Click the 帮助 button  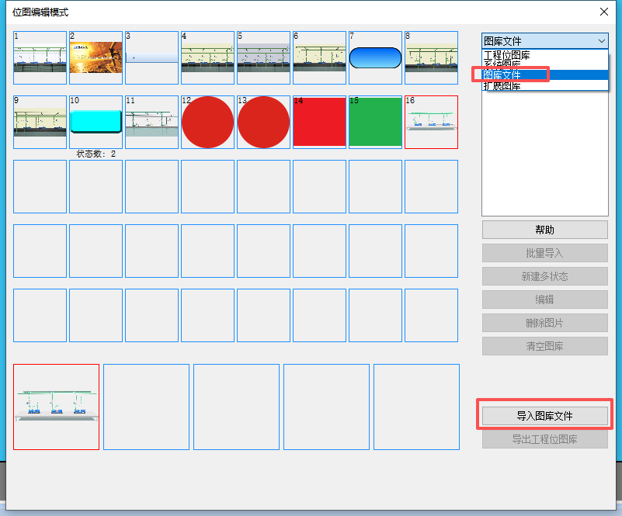[x=544, y=230]
